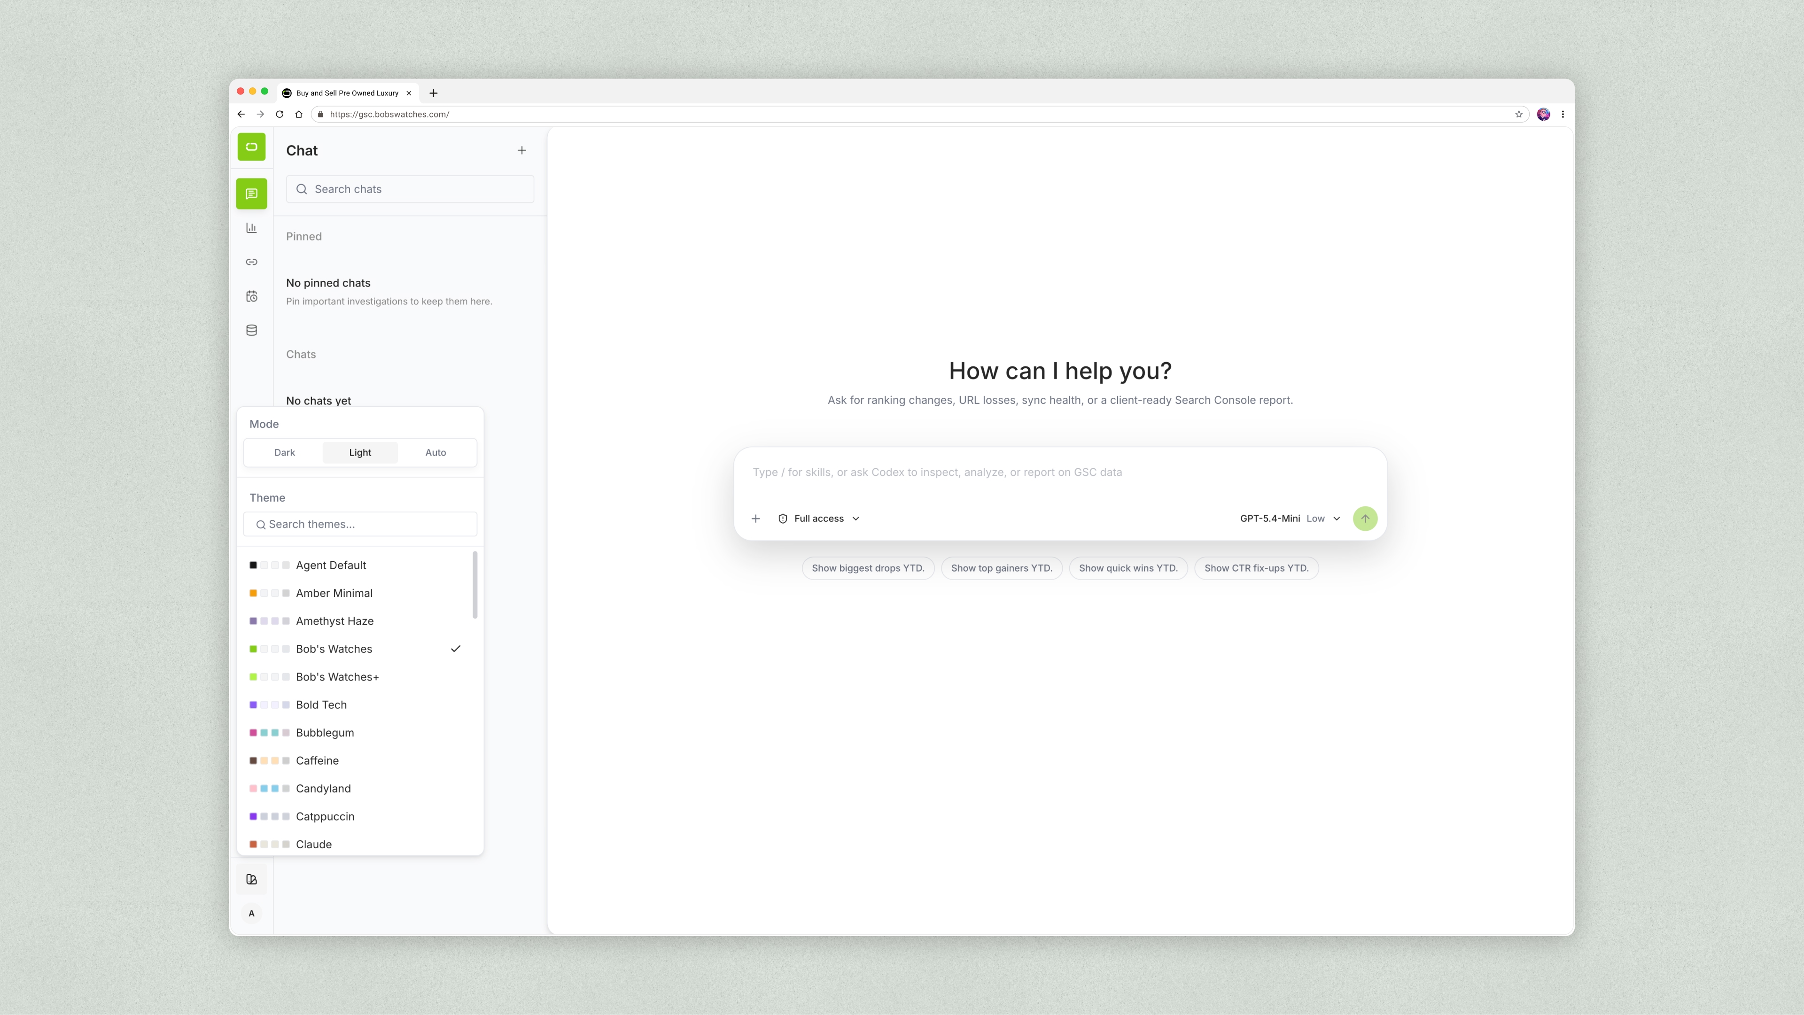Open the browser home page
This screenshot has width=1804, height=1015.
pos(298,114)
